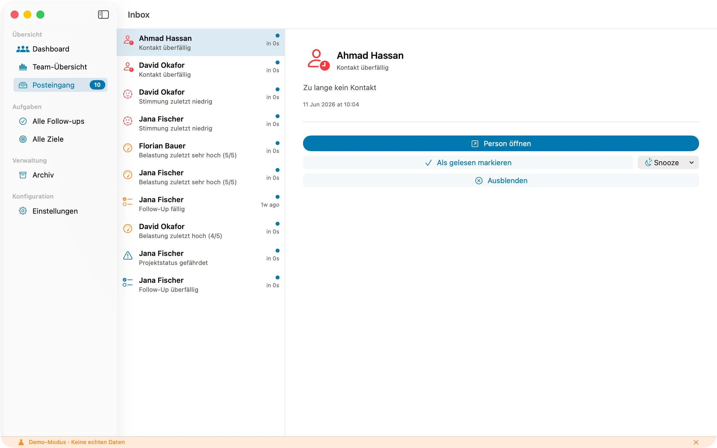This screenshot has width=717, height=448.
Task: Click mood face icon on Jana Fischer row
Action: 128,121
